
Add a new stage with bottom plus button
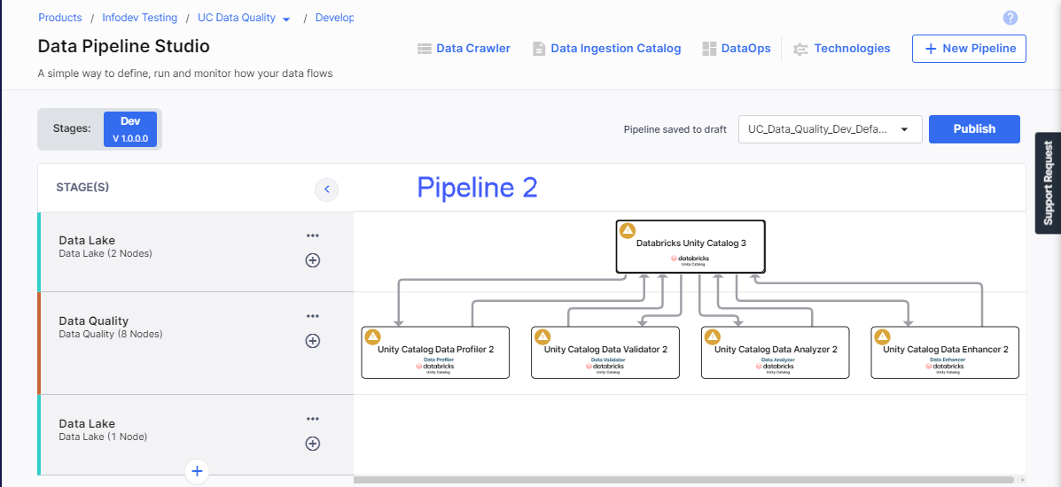click(x=197, y=471)
